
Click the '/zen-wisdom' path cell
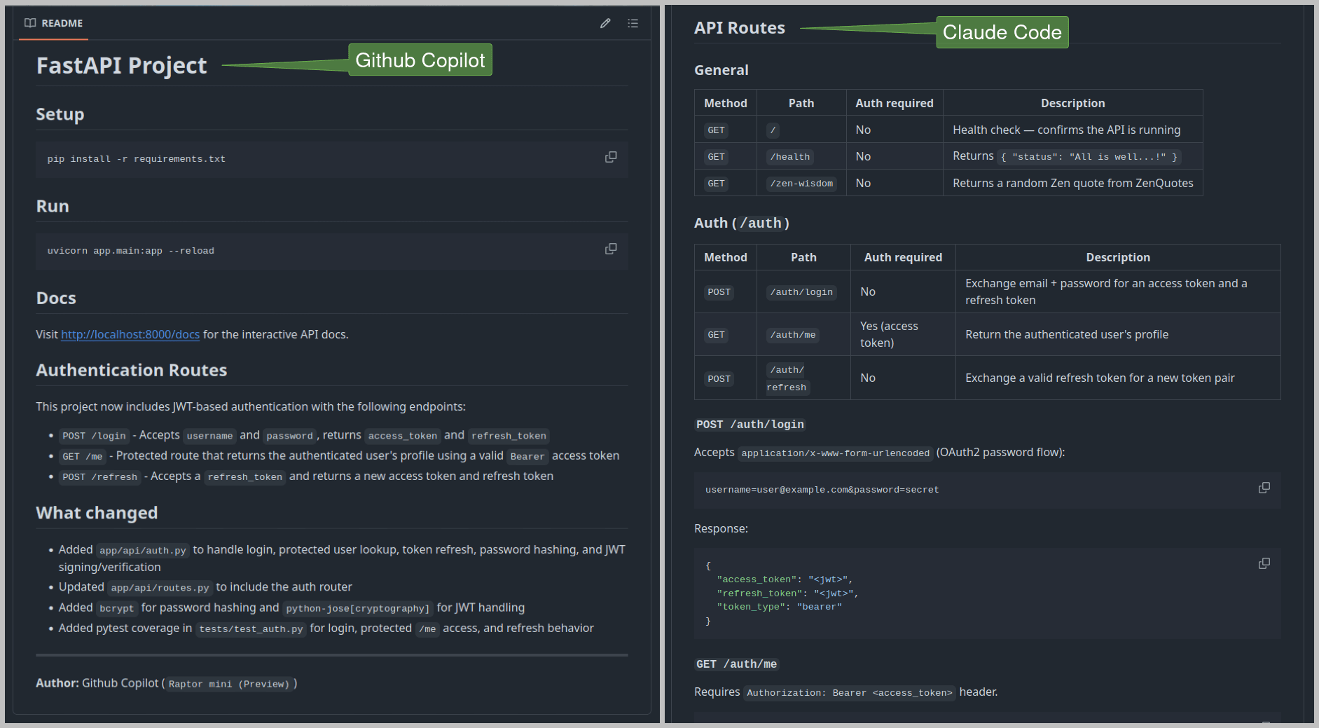[801, 183]
